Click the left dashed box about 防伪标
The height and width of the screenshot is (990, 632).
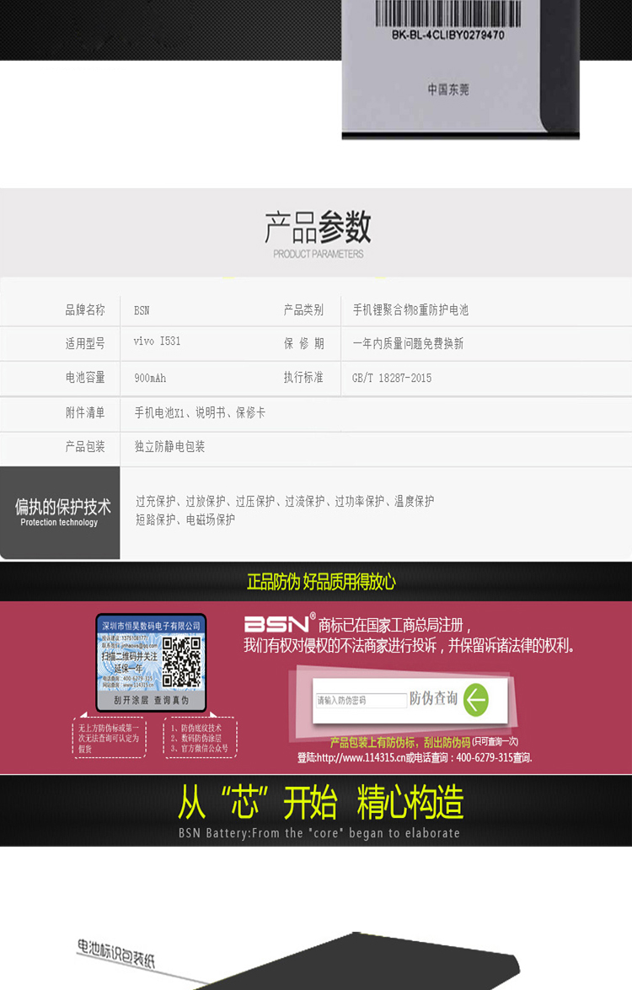pos(109,737)
